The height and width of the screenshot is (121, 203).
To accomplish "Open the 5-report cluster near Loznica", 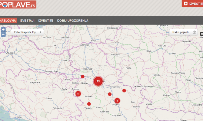I will (x=78, y=94).
